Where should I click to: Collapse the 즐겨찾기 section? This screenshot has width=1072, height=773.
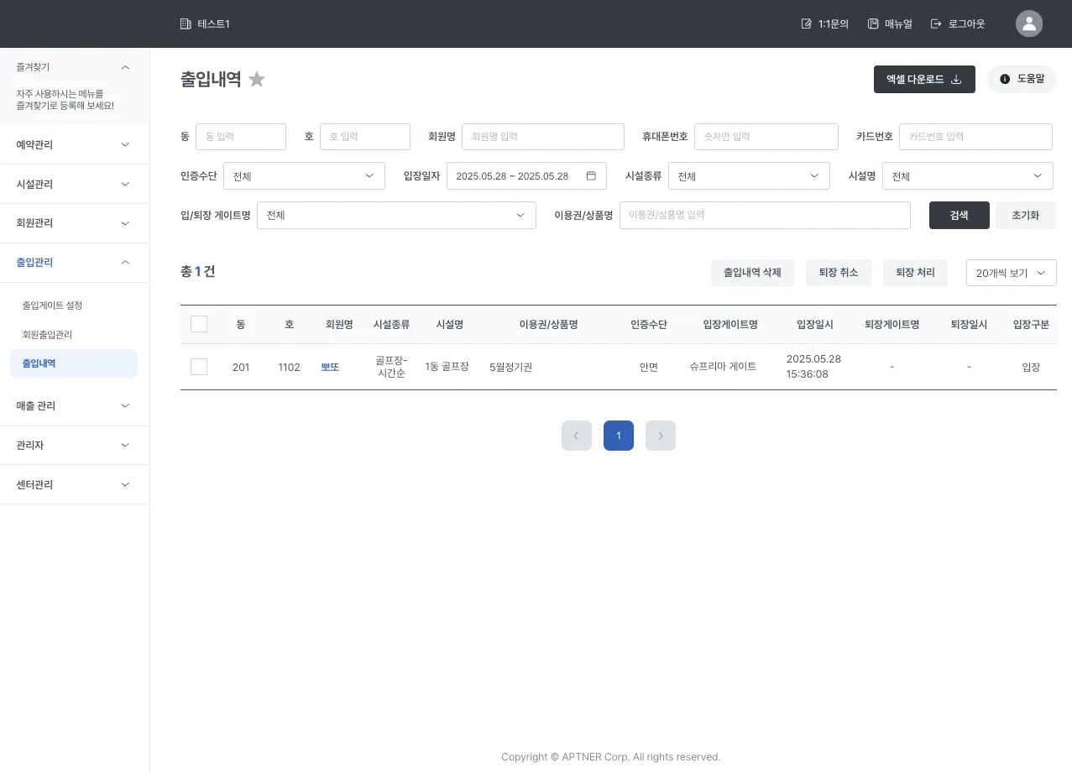click(x=125, y=67)
